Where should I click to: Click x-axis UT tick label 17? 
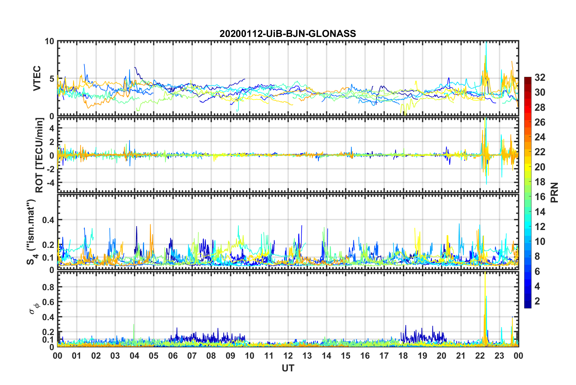point(384,356)
